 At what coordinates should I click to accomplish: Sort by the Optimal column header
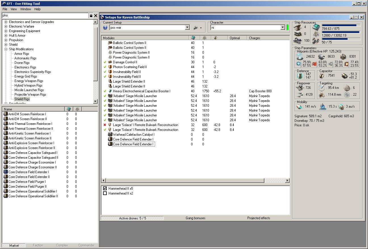click(237, 38)
